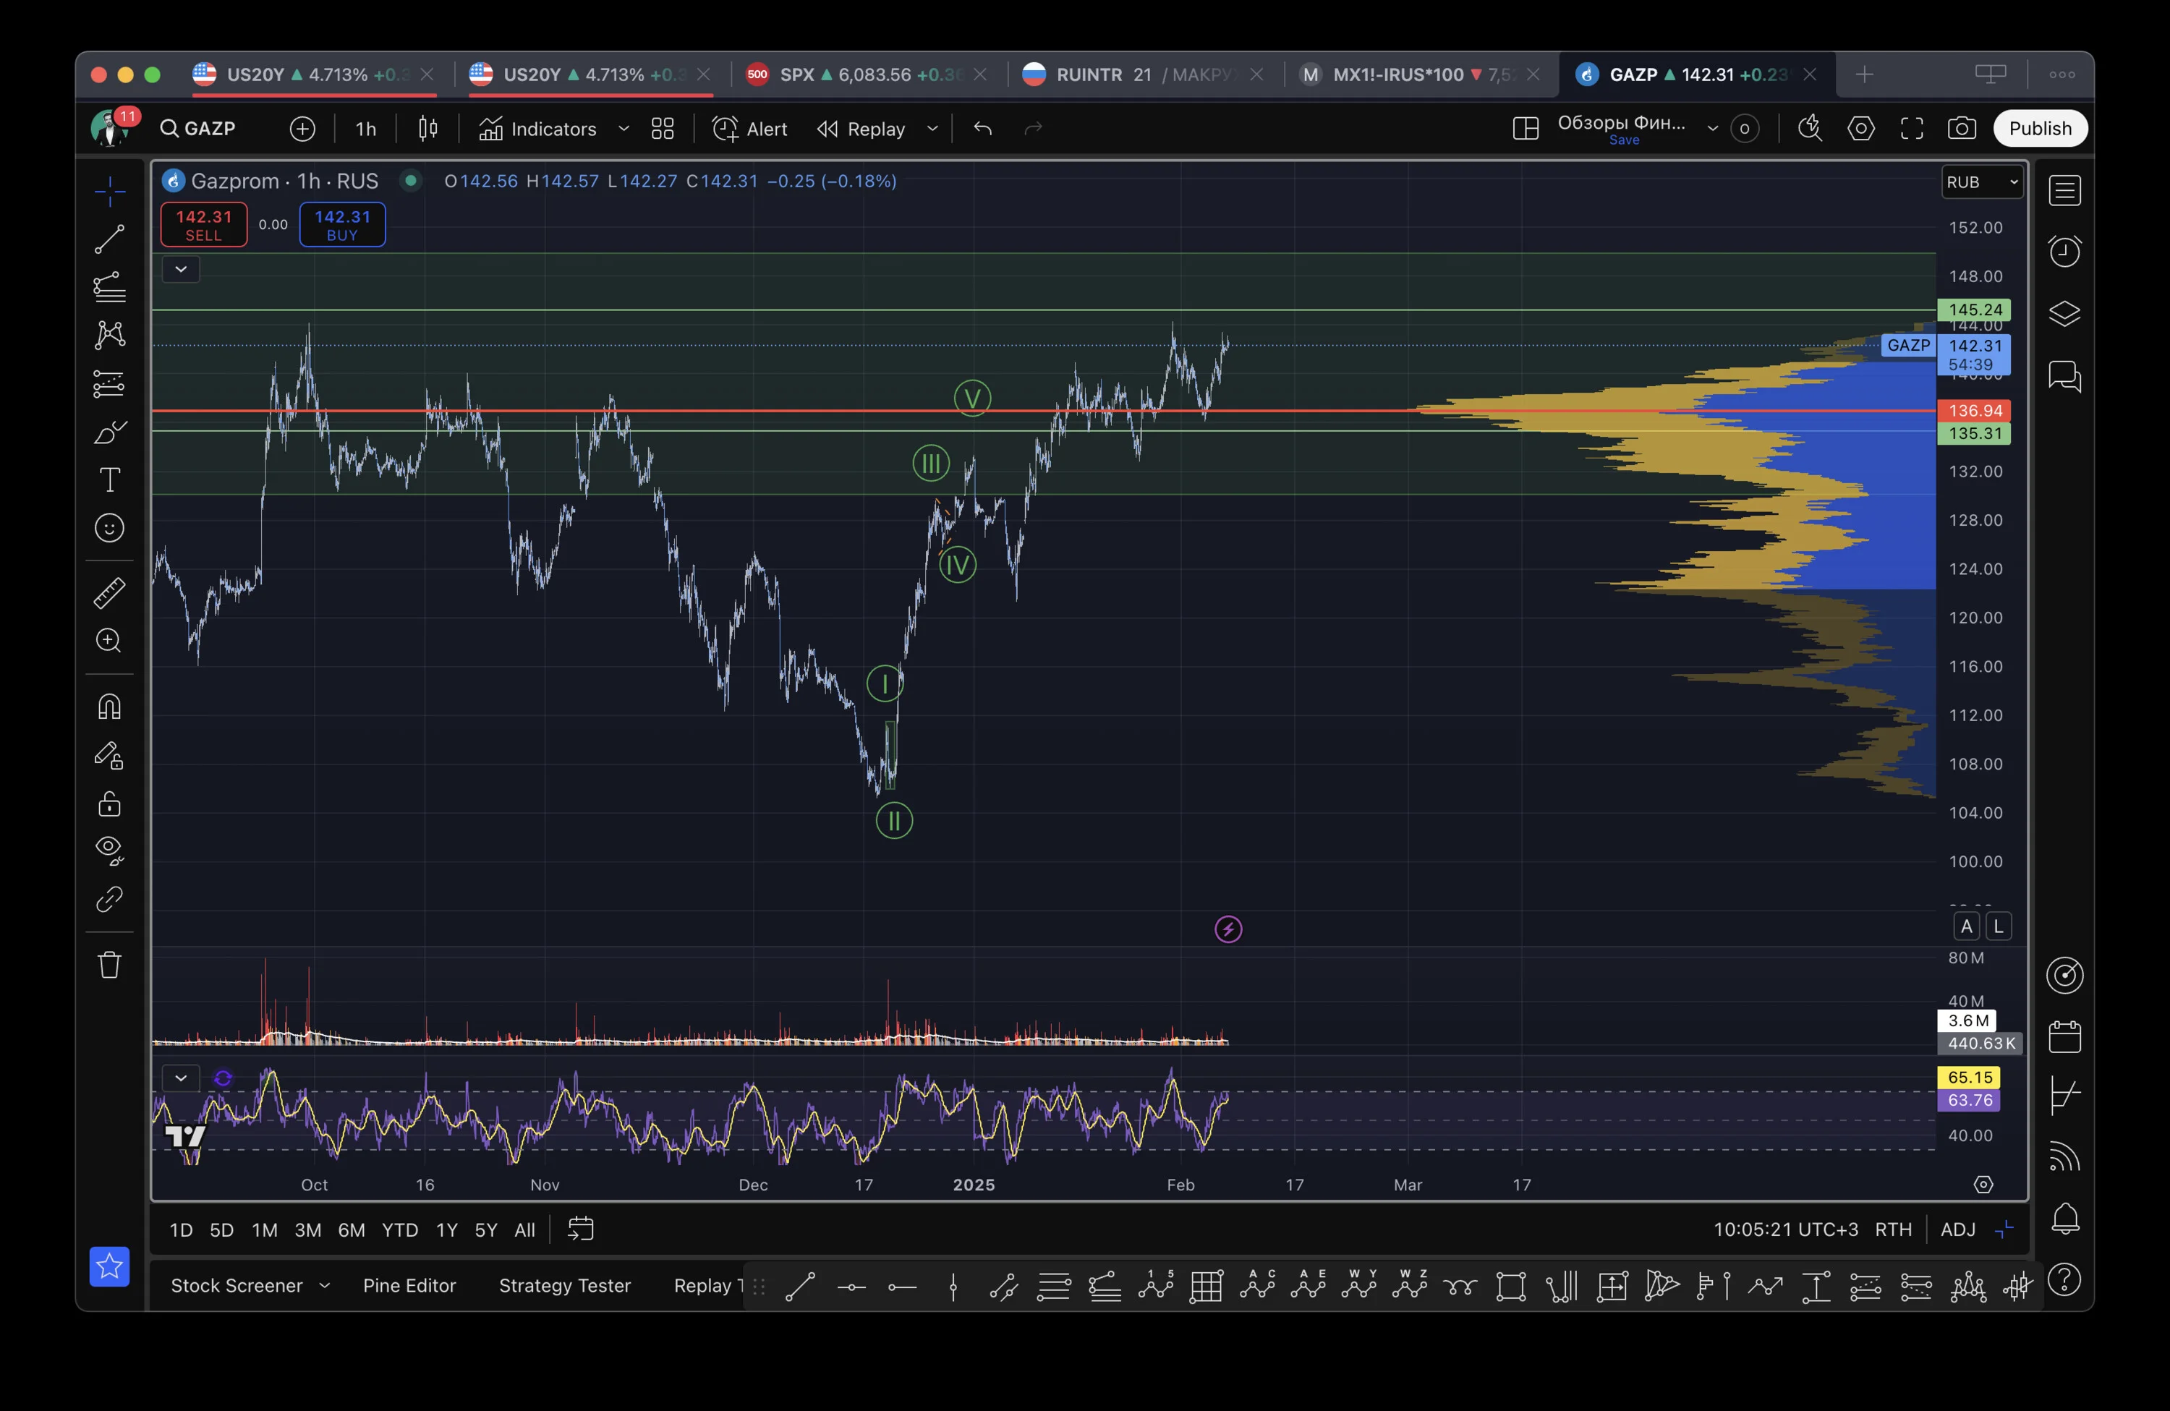The width and height of the screenshot is (2170, 1411).
Task: Toggle stay in drawing mode
Action: tap(109, 756)
